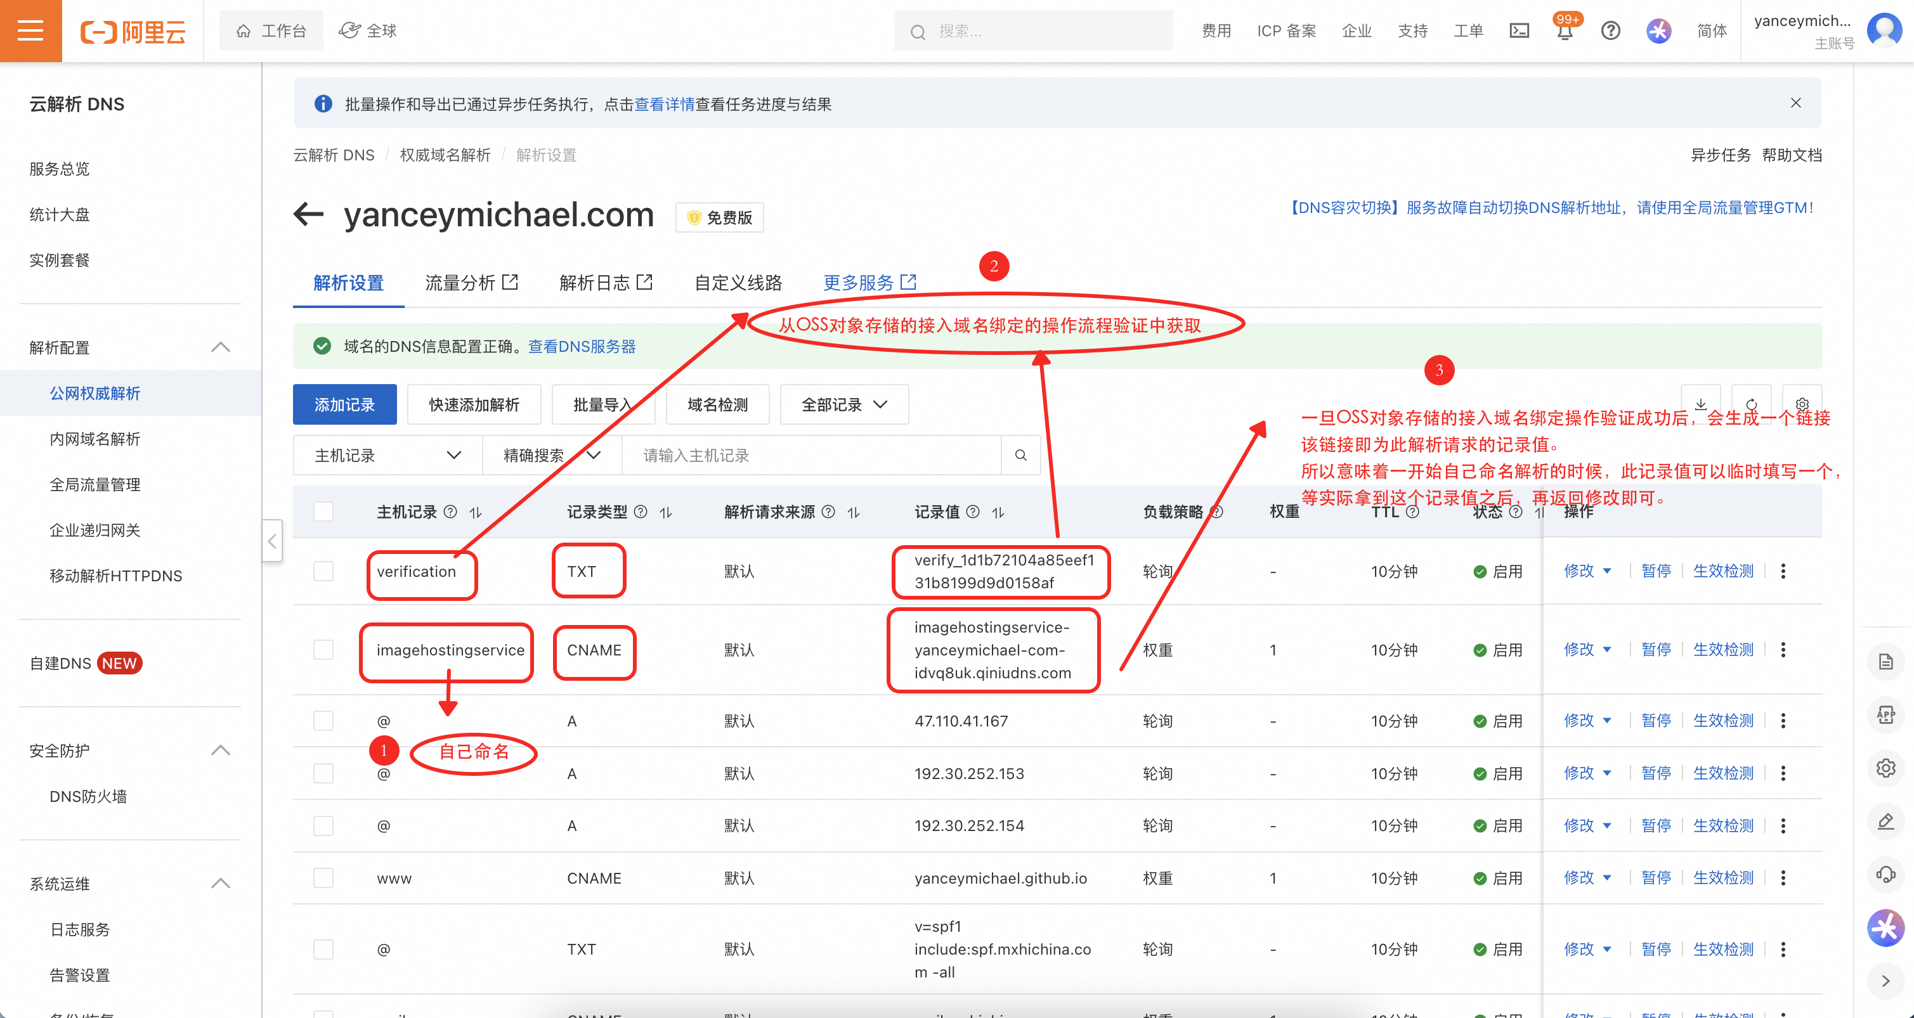The height and width of the screenshot is (1018, 1914).
Task: Select 公网权威解析 in the sidebar
Action: pos(95,393)
